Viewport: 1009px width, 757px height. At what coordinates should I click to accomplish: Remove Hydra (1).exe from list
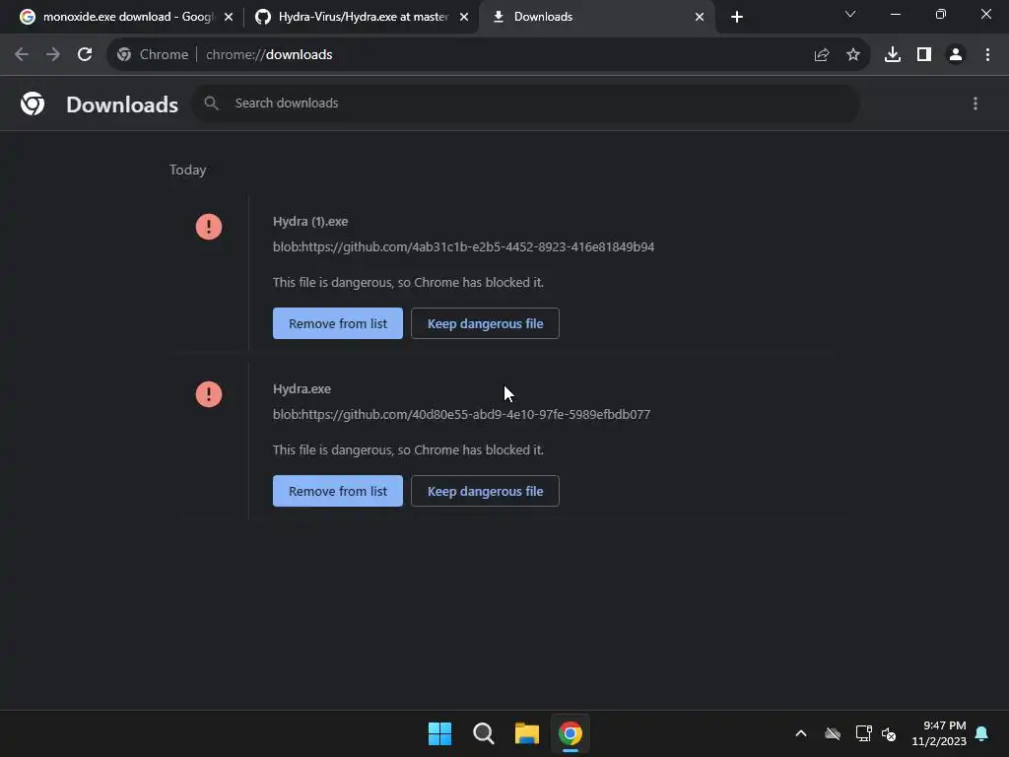point(337,323)
